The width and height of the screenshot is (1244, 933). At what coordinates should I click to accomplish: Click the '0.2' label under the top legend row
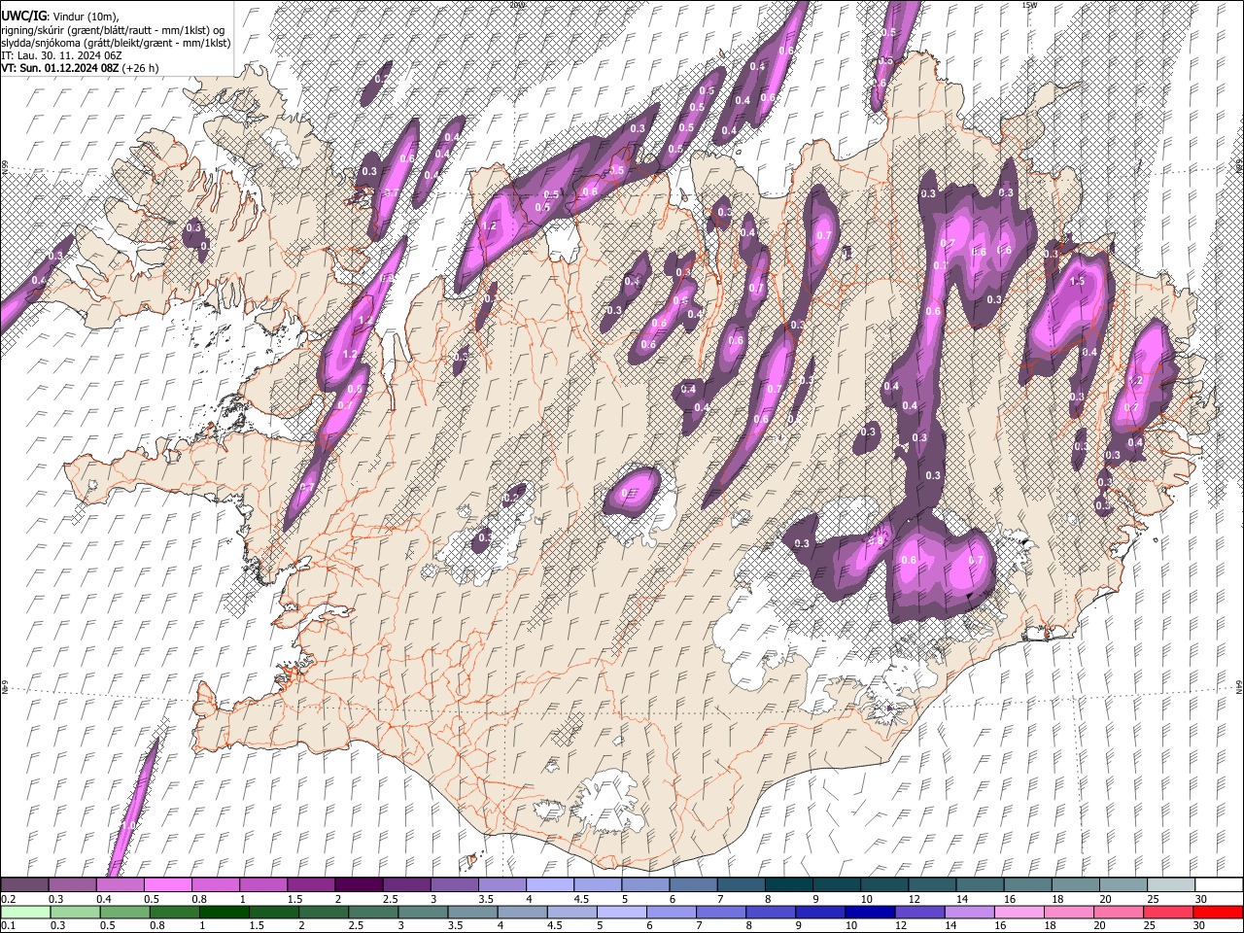8,899
